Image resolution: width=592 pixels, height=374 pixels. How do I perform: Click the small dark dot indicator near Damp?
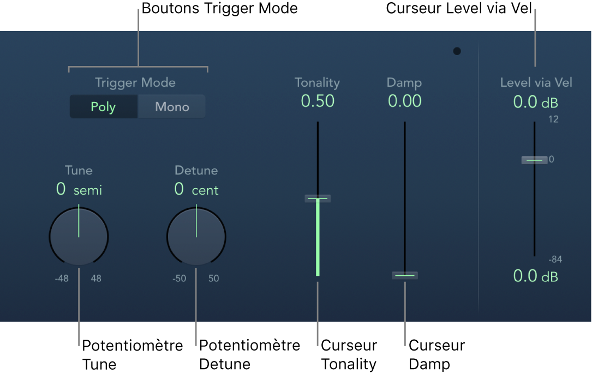click(457, 51)
